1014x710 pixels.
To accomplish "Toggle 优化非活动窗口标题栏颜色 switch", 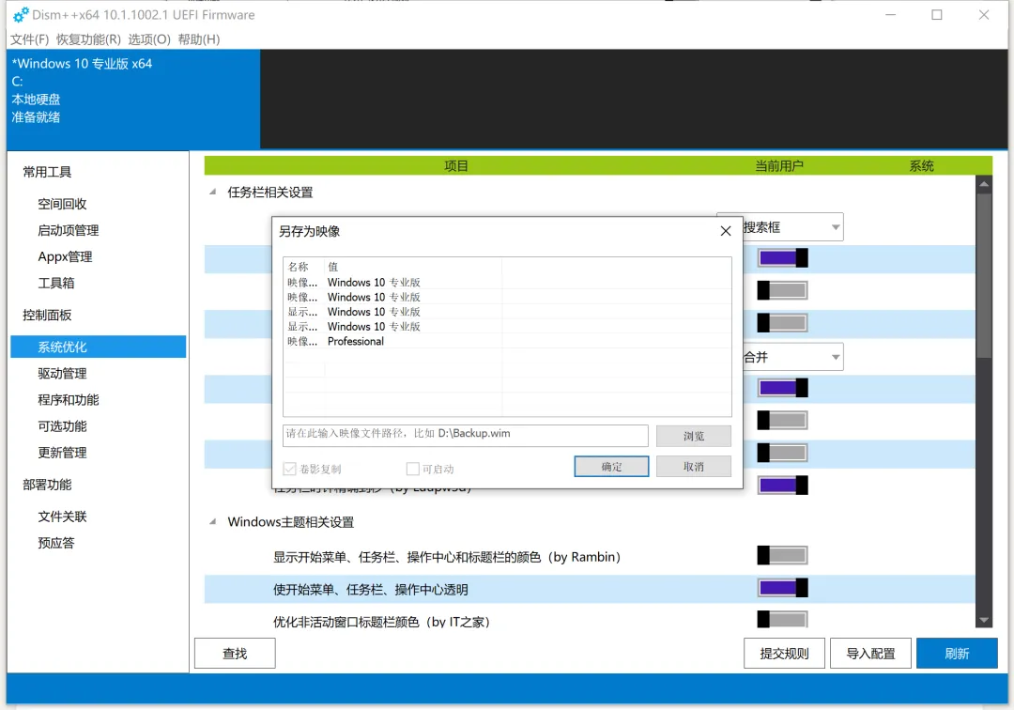I will 782,619.
